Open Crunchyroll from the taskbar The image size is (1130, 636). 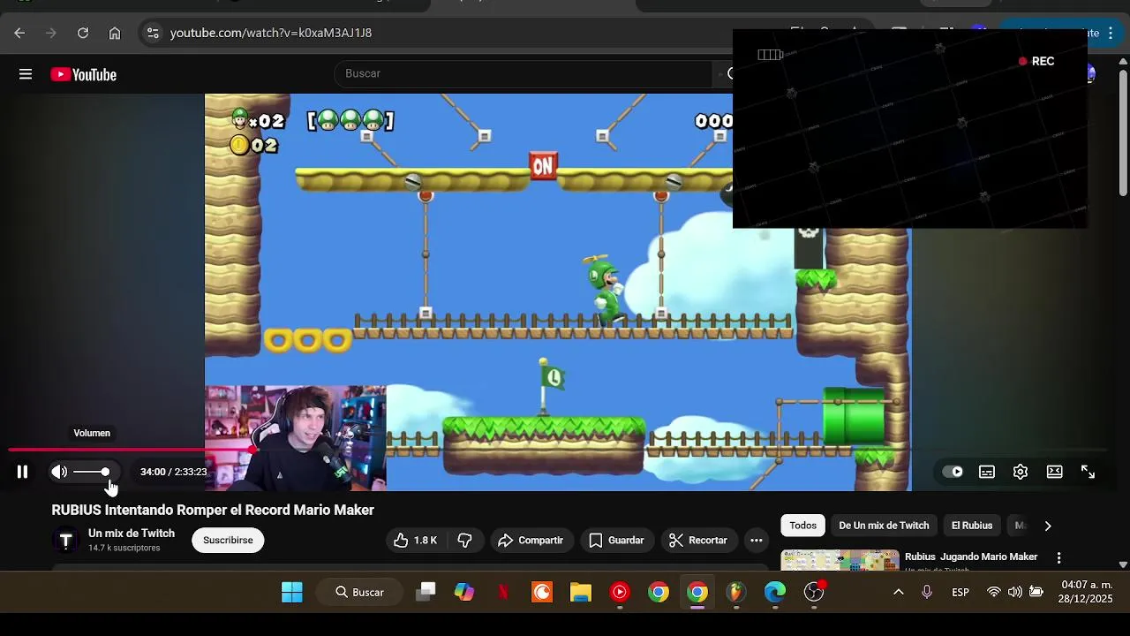coord(542,592)
